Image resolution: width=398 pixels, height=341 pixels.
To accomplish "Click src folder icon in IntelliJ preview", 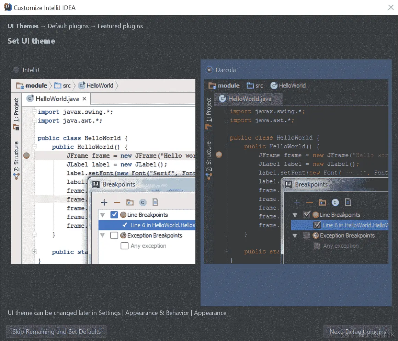I will [58, 86].
